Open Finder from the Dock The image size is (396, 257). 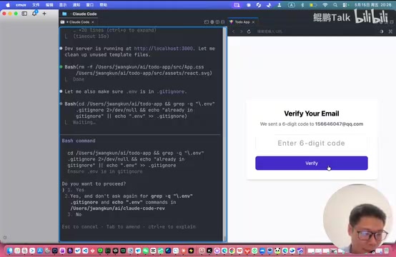(9, 251)
